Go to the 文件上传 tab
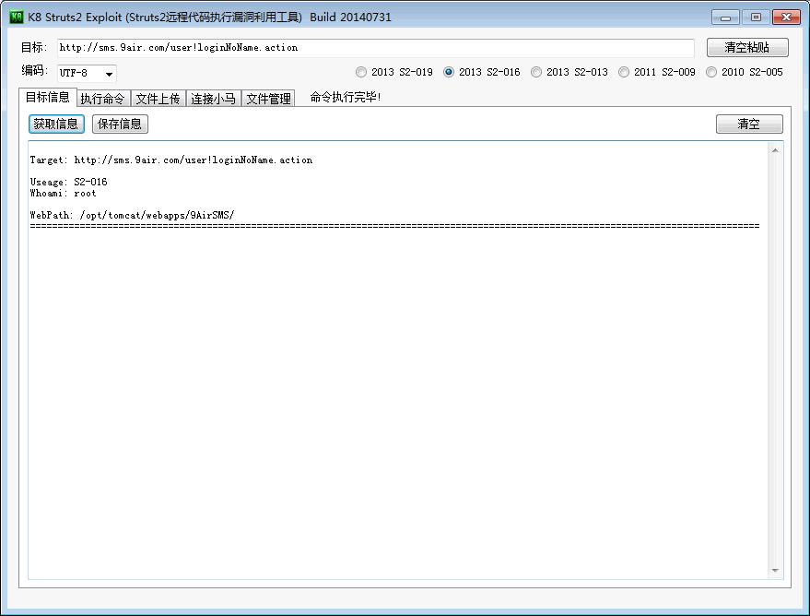 click(x=158, y=98)
